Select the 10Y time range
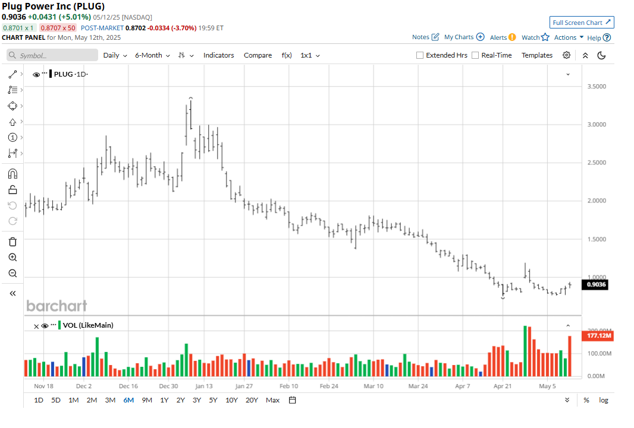634x428 pixels. click(231, 400)
